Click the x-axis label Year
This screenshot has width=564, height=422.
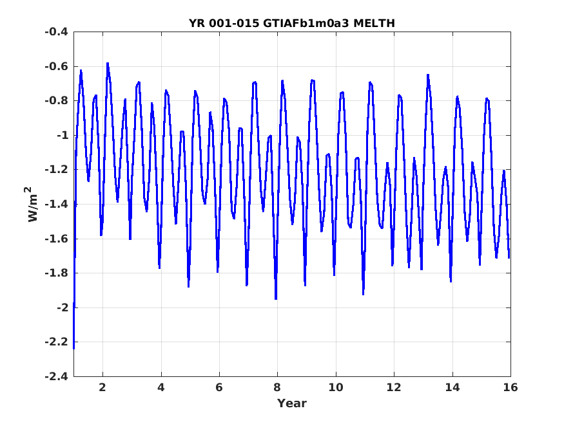click(x=292, y=403)
